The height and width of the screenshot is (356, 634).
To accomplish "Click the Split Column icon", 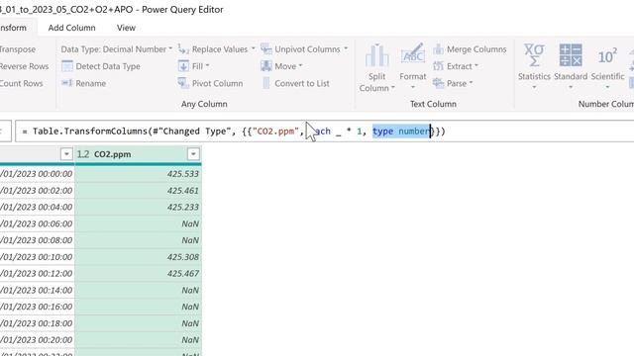I will [x=376, y=55].
